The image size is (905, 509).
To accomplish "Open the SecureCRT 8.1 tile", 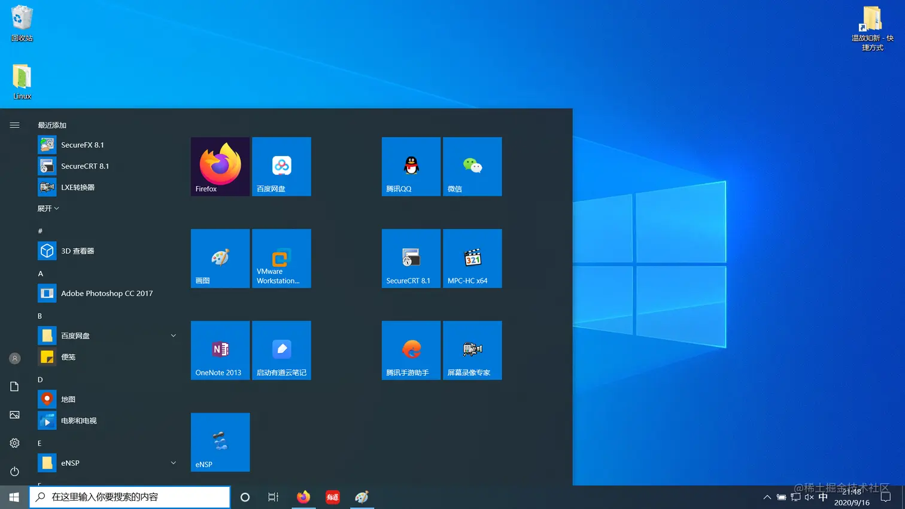I will 411,258.
